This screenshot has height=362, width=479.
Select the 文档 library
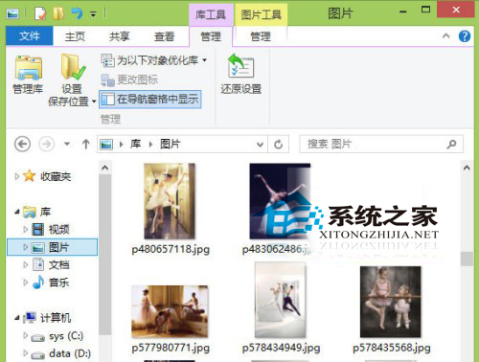pos(58,265)
